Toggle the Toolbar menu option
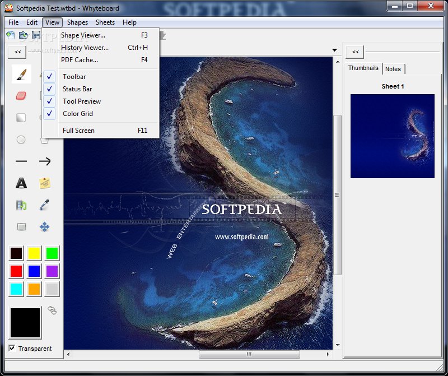Image resolution: width=448 pixels, height=376 pixels. click(100, 77)
